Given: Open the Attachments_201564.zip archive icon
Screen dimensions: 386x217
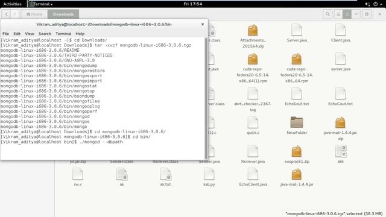Looking at the screenshot, I should [253, 30].
